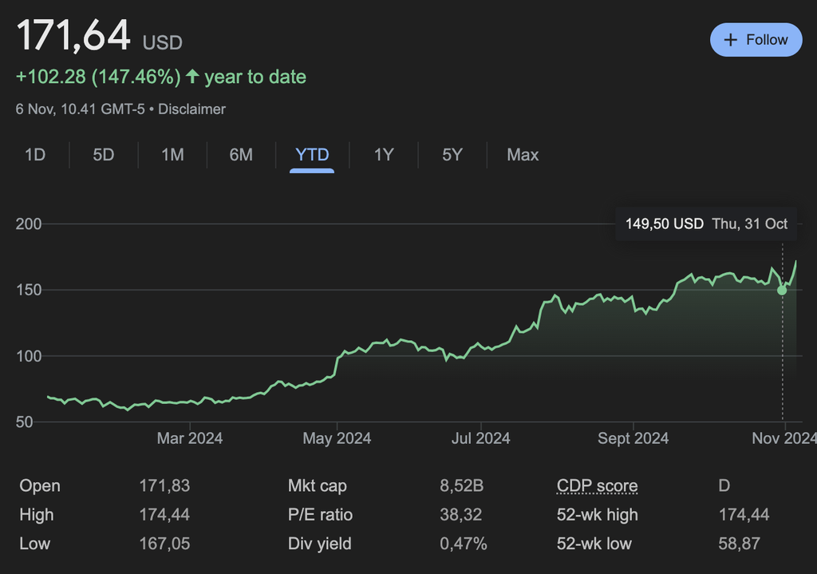Click the green upward arrow icon
The image size is (817, 574).
point(192,77)
